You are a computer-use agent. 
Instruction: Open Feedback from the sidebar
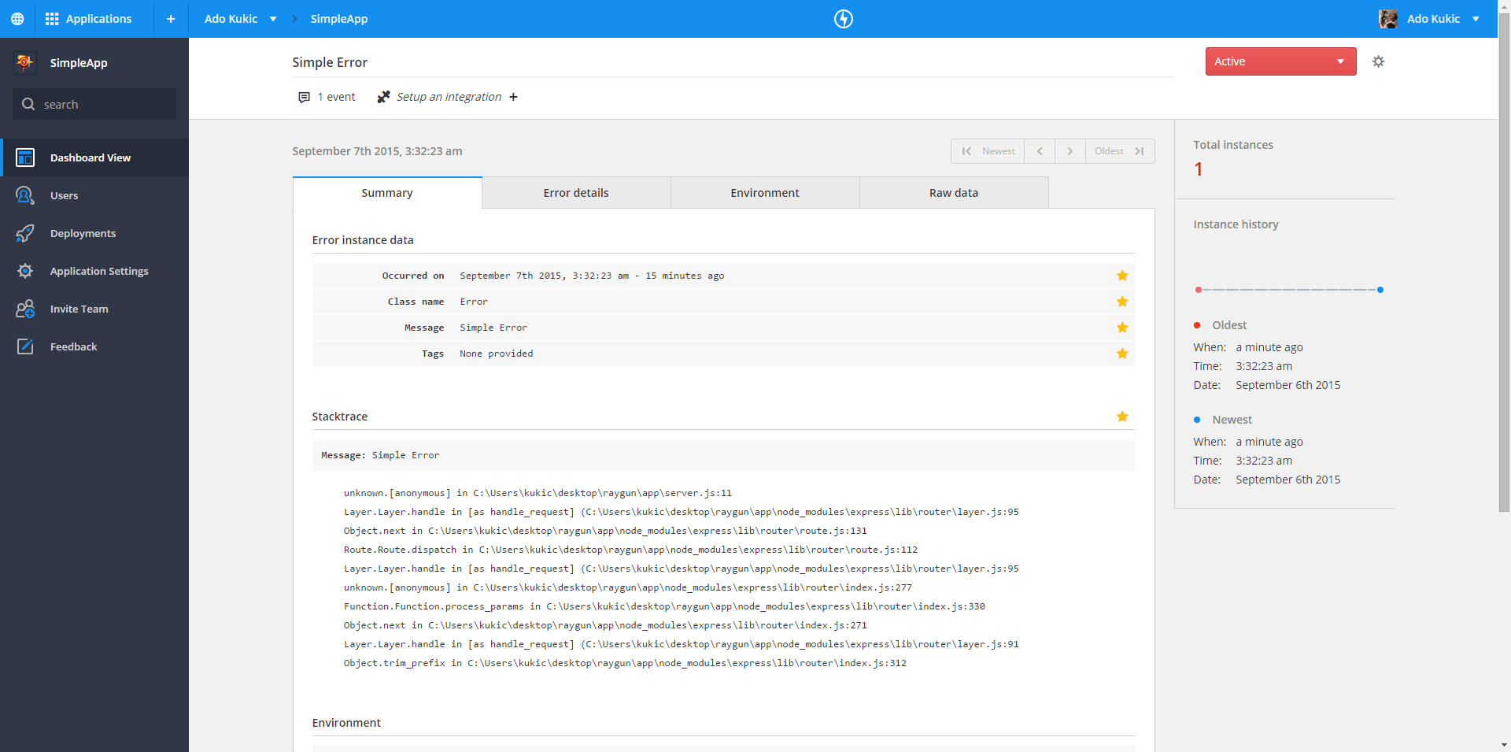tap(73, 346)
